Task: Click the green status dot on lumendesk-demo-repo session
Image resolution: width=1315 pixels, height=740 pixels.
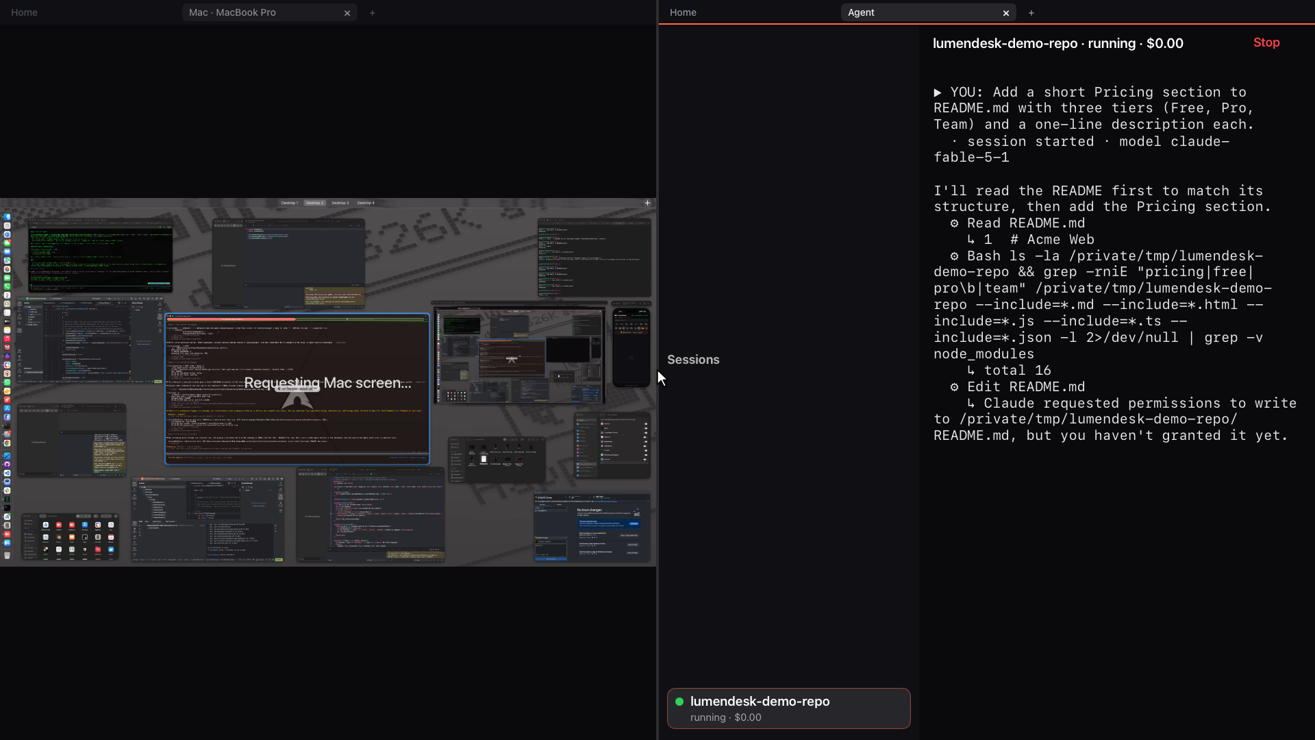Action: pyautogui.click(x=679, y=702)
